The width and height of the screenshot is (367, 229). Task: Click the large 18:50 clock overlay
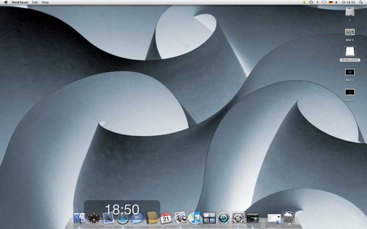122,210
